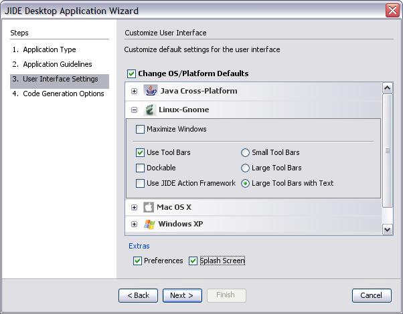Image resolution: width=403 pixels, height=314 pixels.
Task: Click the Back button
Action: [x=139, y=295]
